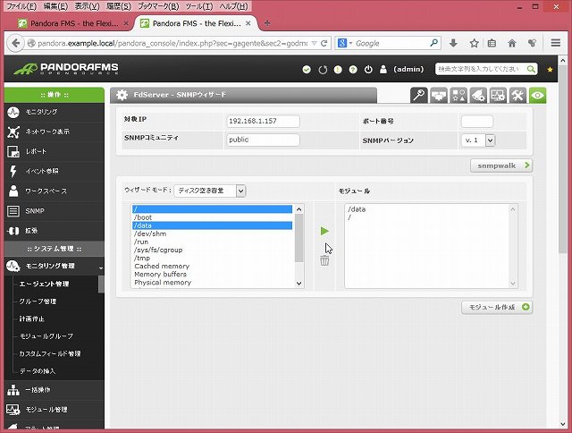Image resolution: width=572 pixels, height=433 pixels.
Task: Open the wizard mode dropdown
Action: (210, 191)
